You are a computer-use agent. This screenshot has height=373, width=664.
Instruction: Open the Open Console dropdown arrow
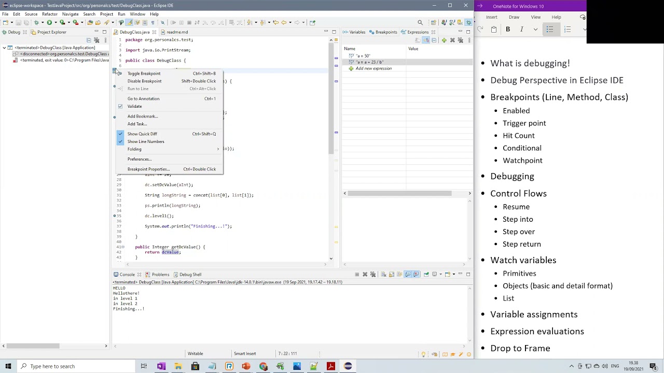(x=454, y=274)
